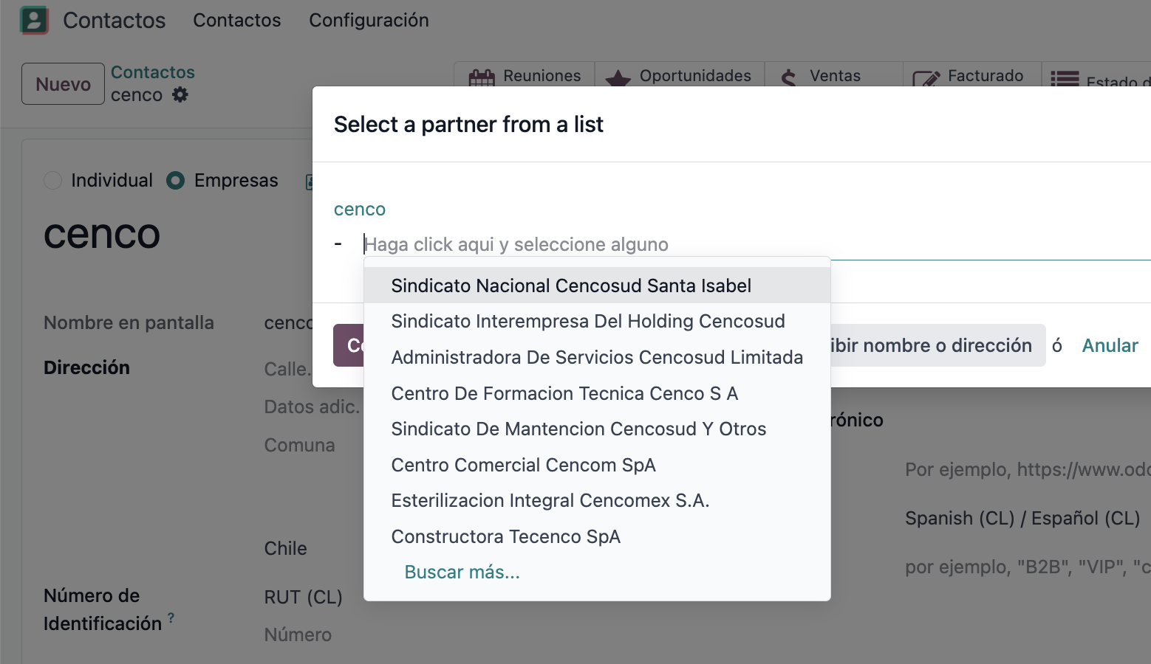The image size is (1151, 664).
Task: Open the Contactos menu item
Action: coord(236,20)
